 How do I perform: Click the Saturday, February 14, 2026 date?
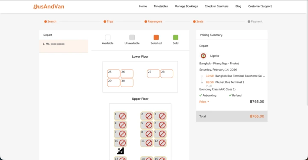click(x=218, y=70)
